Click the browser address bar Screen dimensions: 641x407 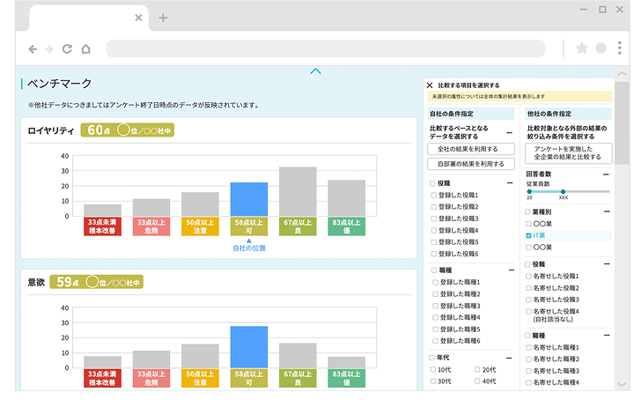(x=326, y=48)
